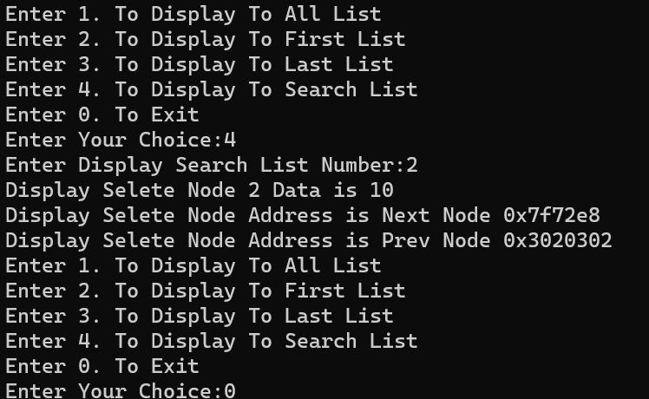
Task: Click the final entered choice value 0
Action: point(230,390)
